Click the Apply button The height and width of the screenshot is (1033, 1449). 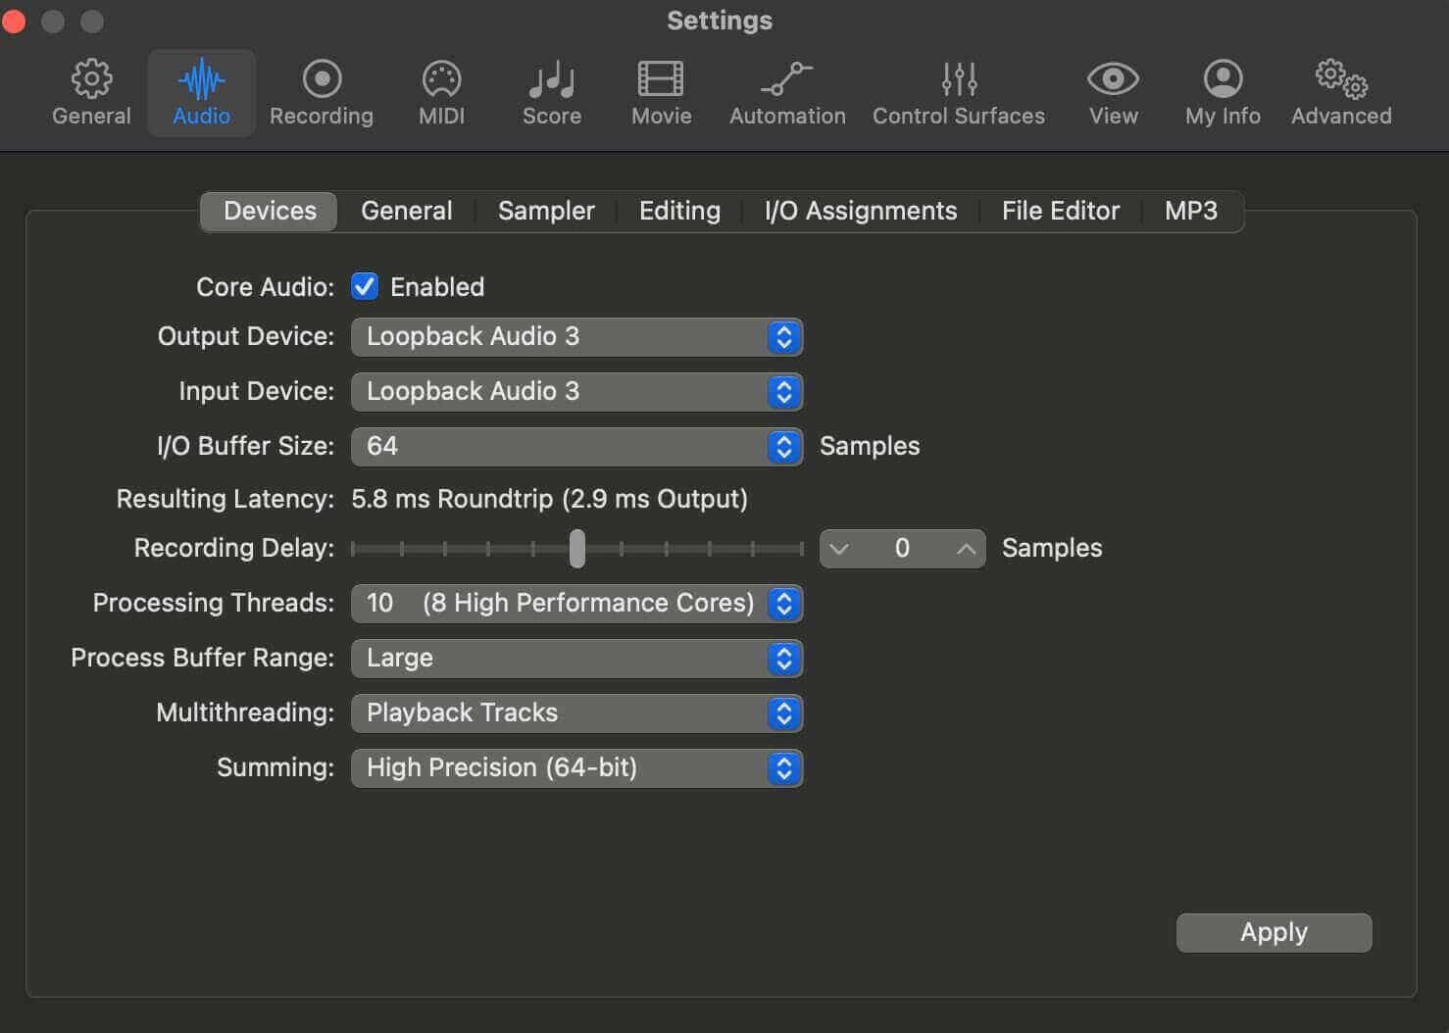click(1274, 932)
